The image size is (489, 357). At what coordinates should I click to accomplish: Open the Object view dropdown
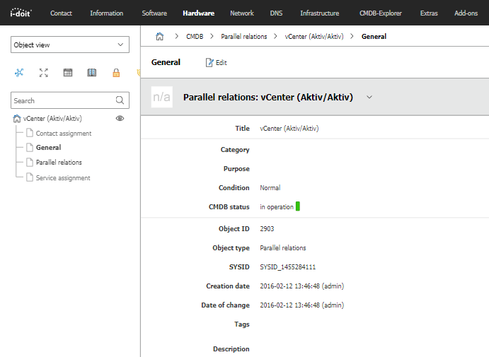70,45
